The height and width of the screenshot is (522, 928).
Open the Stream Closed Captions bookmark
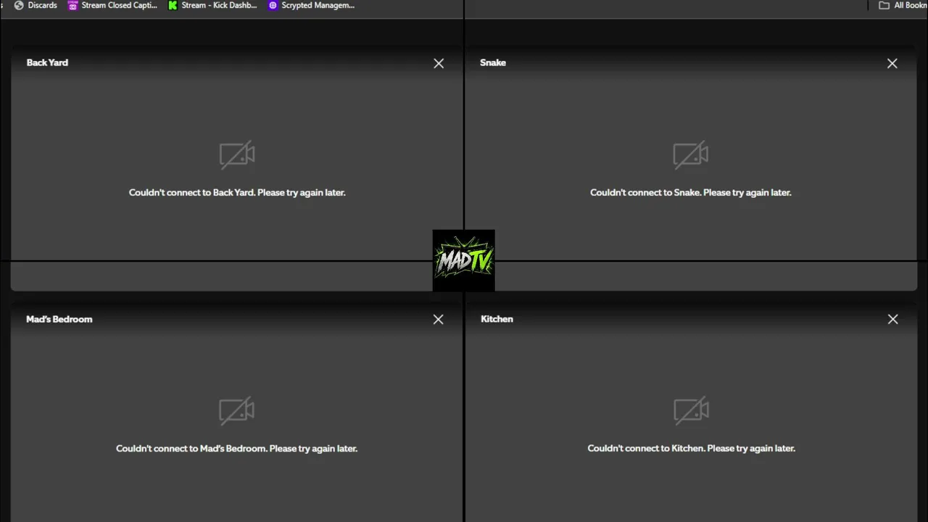pyautogui.click(x=112, y=5)
